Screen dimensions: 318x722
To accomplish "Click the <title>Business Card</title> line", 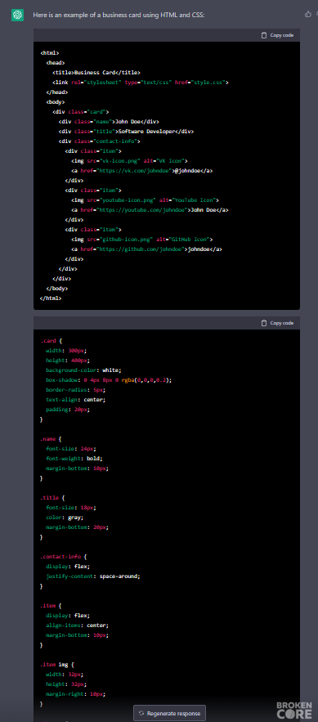I will (96, 72).
